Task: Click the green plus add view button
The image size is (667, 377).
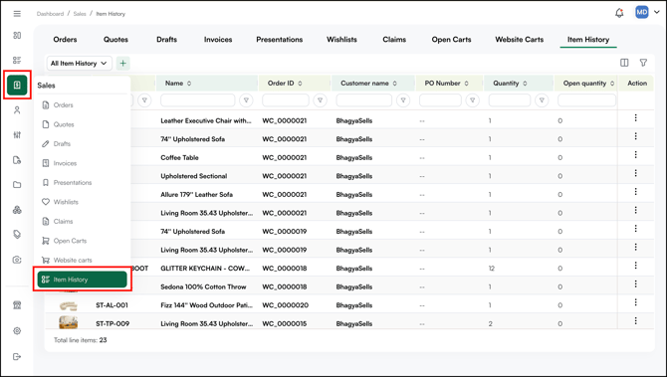Action: click(x=122, y=64)
